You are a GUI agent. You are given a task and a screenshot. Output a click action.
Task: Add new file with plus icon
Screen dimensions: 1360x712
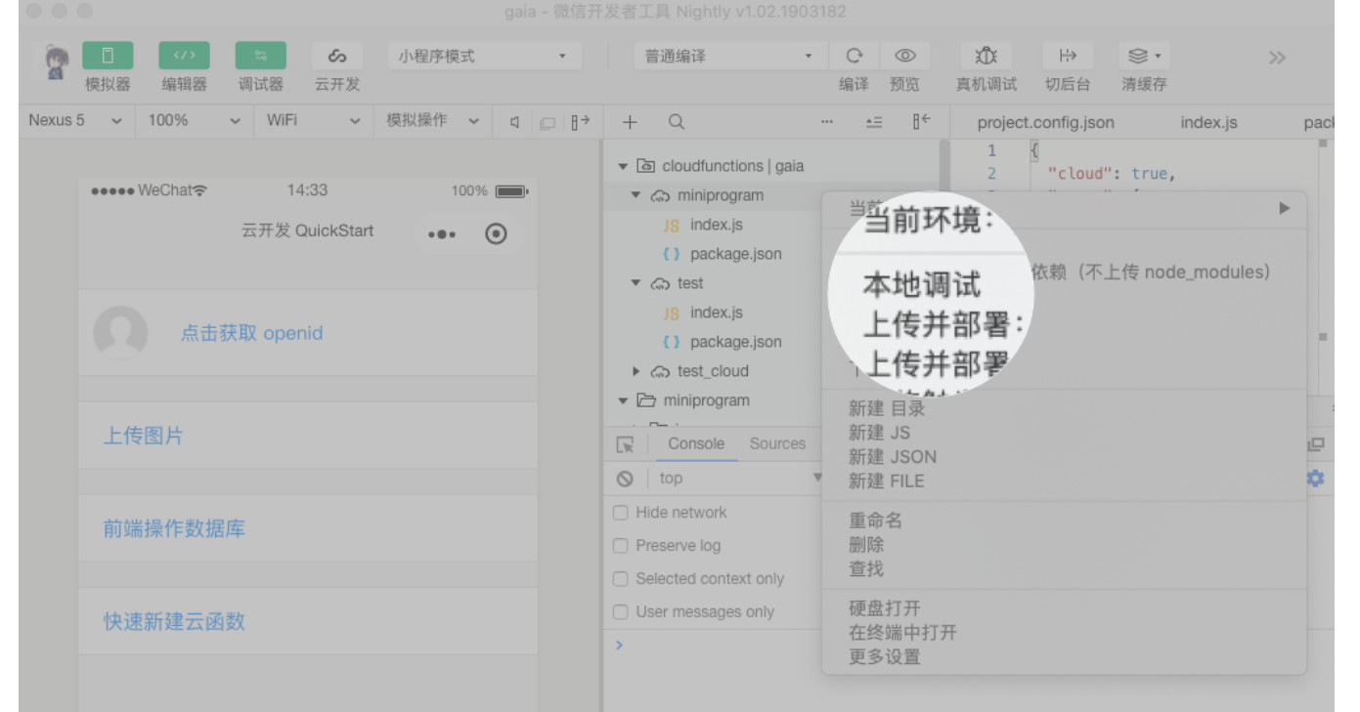(x=631, y=122)
